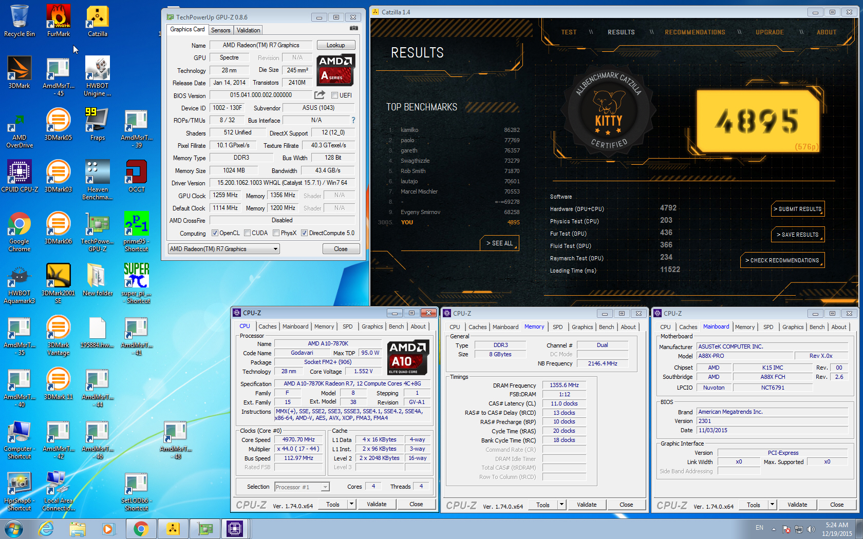863x539 pixels.
Task: Click SAVE RESULTS in Catzilla
Action: pos(798,235)
